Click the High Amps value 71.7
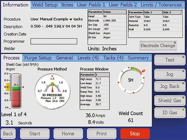Viewport: 187px width, 140px height. (102, 79)
